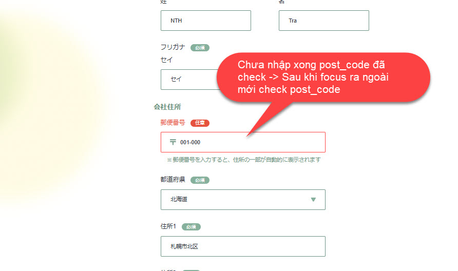This screenshot has height=271, width=458.
Task: Click the postal code field showing 001-000
Action: tap(243, 142)
